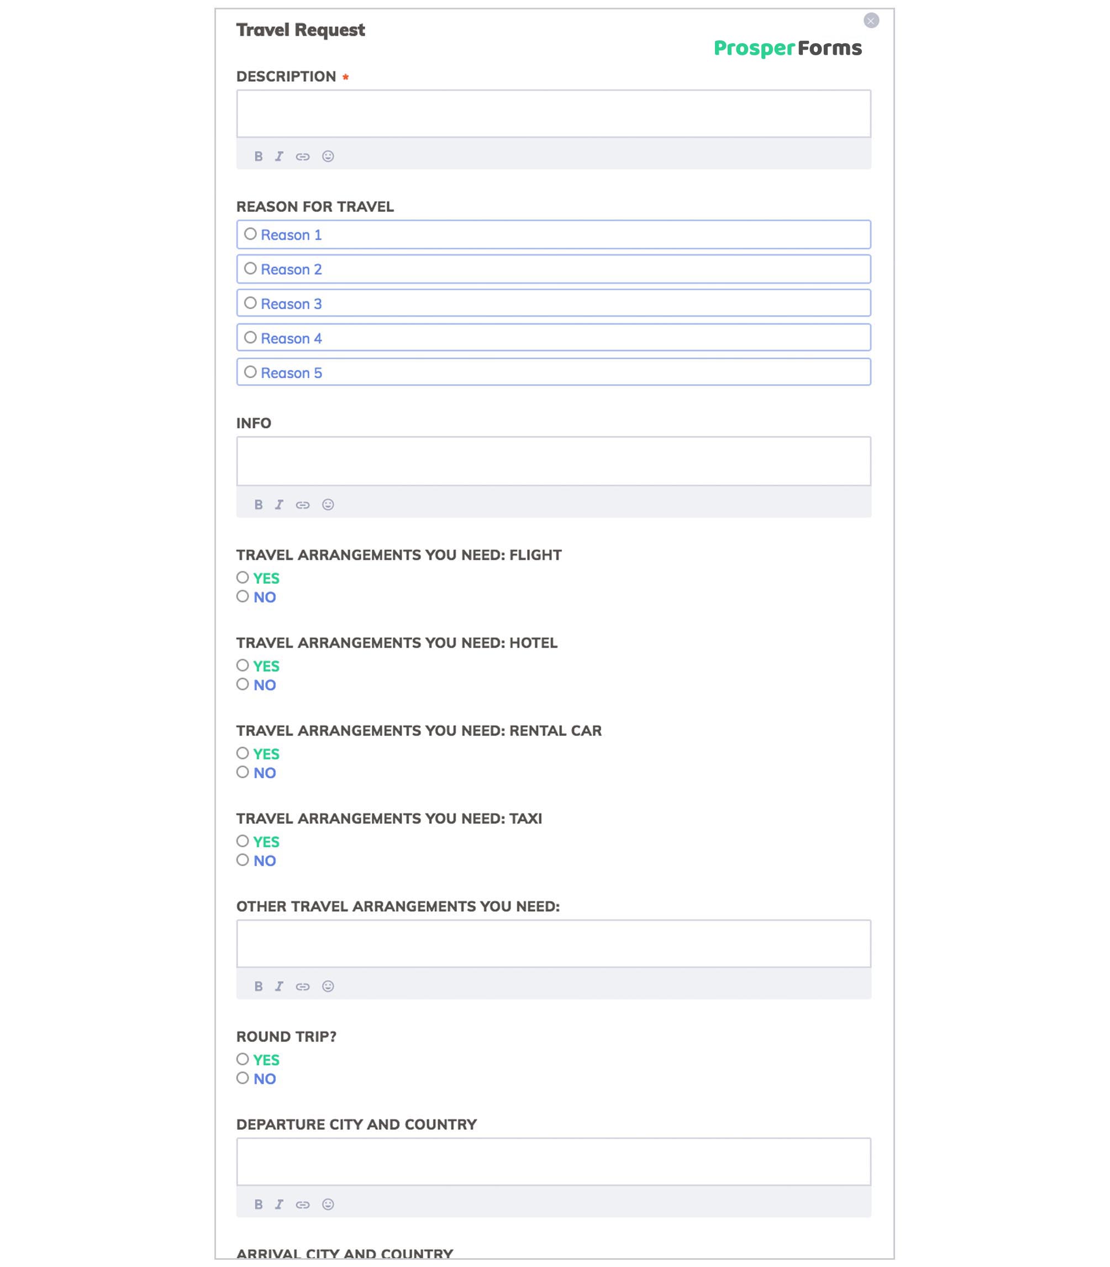The width and height of the screenshot is (1110, 1267).
Task: Select the Reason 3 radio button
Action: click(250, 303)
